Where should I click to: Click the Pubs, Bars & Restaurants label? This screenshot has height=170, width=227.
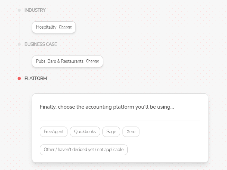(60, 61)
